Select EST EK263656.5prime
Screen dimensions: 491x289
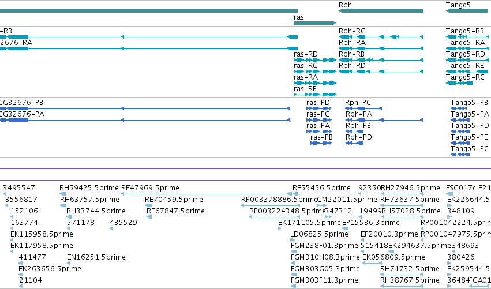coord(50,269)
